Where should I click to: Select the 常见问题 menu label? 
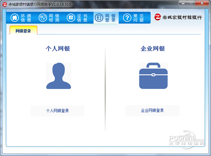(x=139, y=18)
